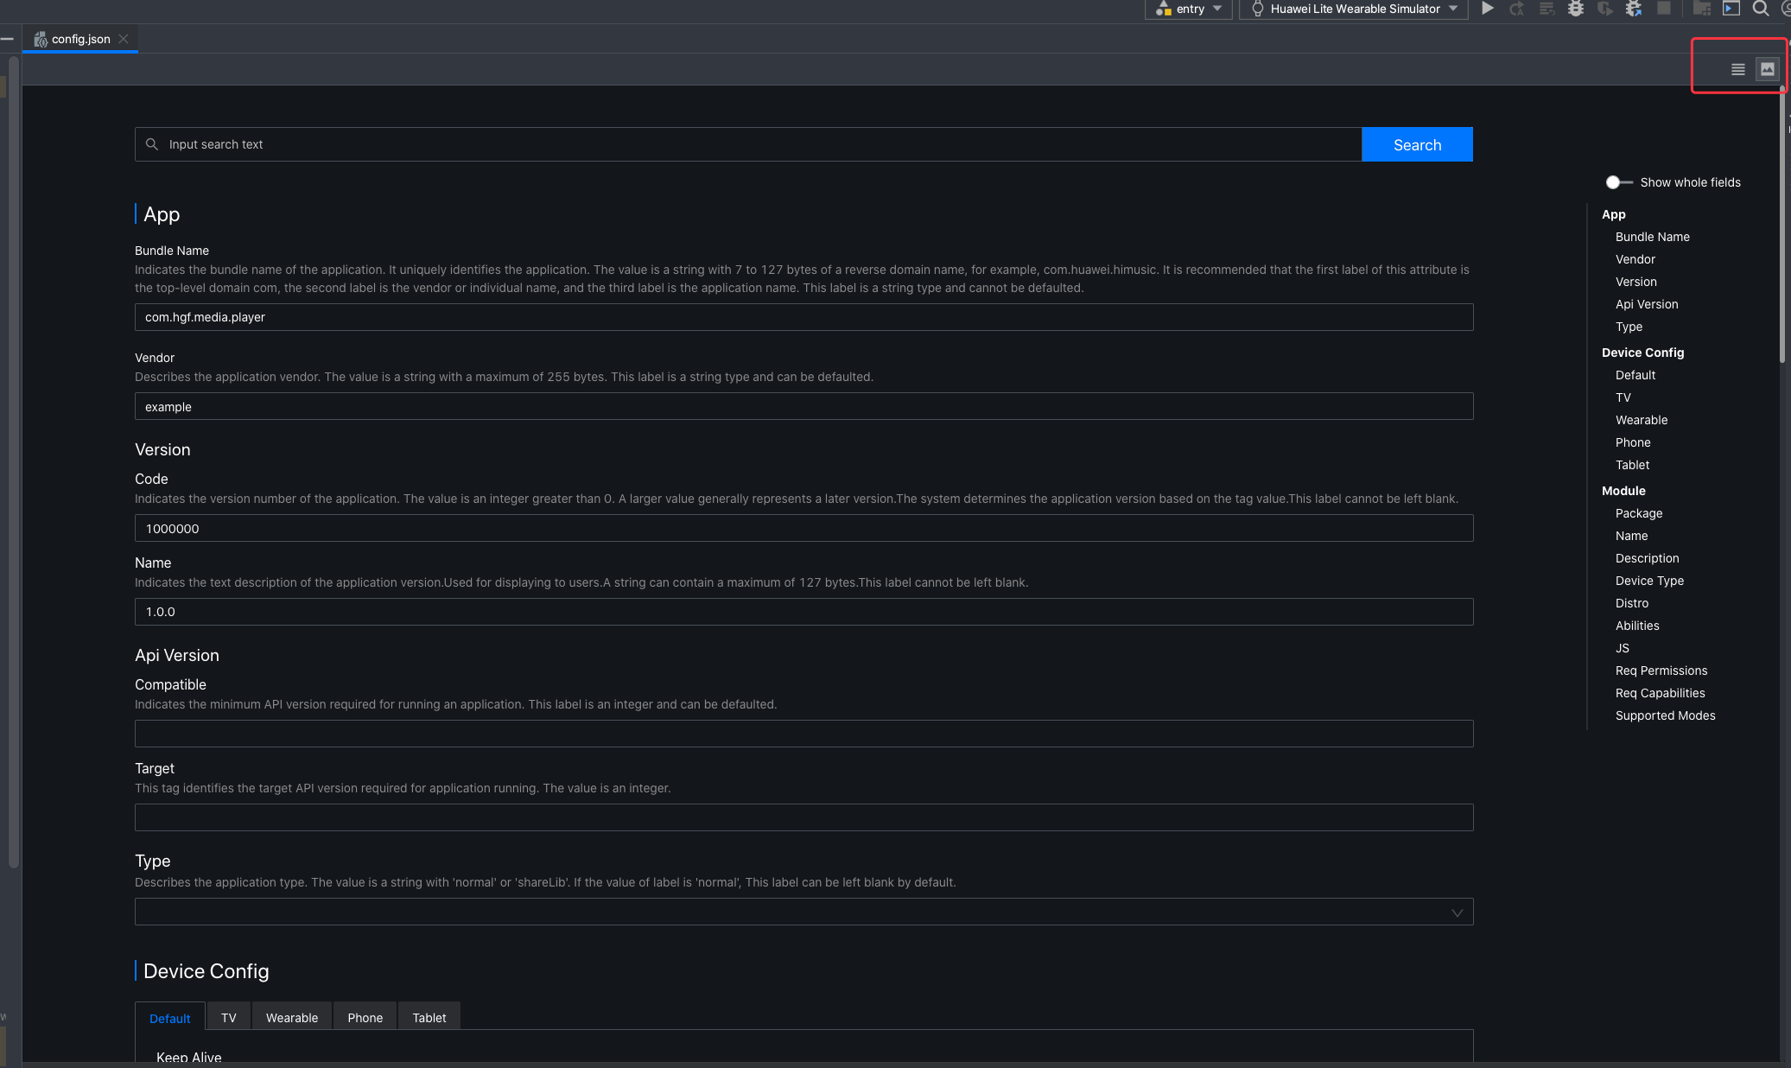Go to Abilities in the outline sidebar
This screenshot has width=1791, height=1068.
point(1636,626)
